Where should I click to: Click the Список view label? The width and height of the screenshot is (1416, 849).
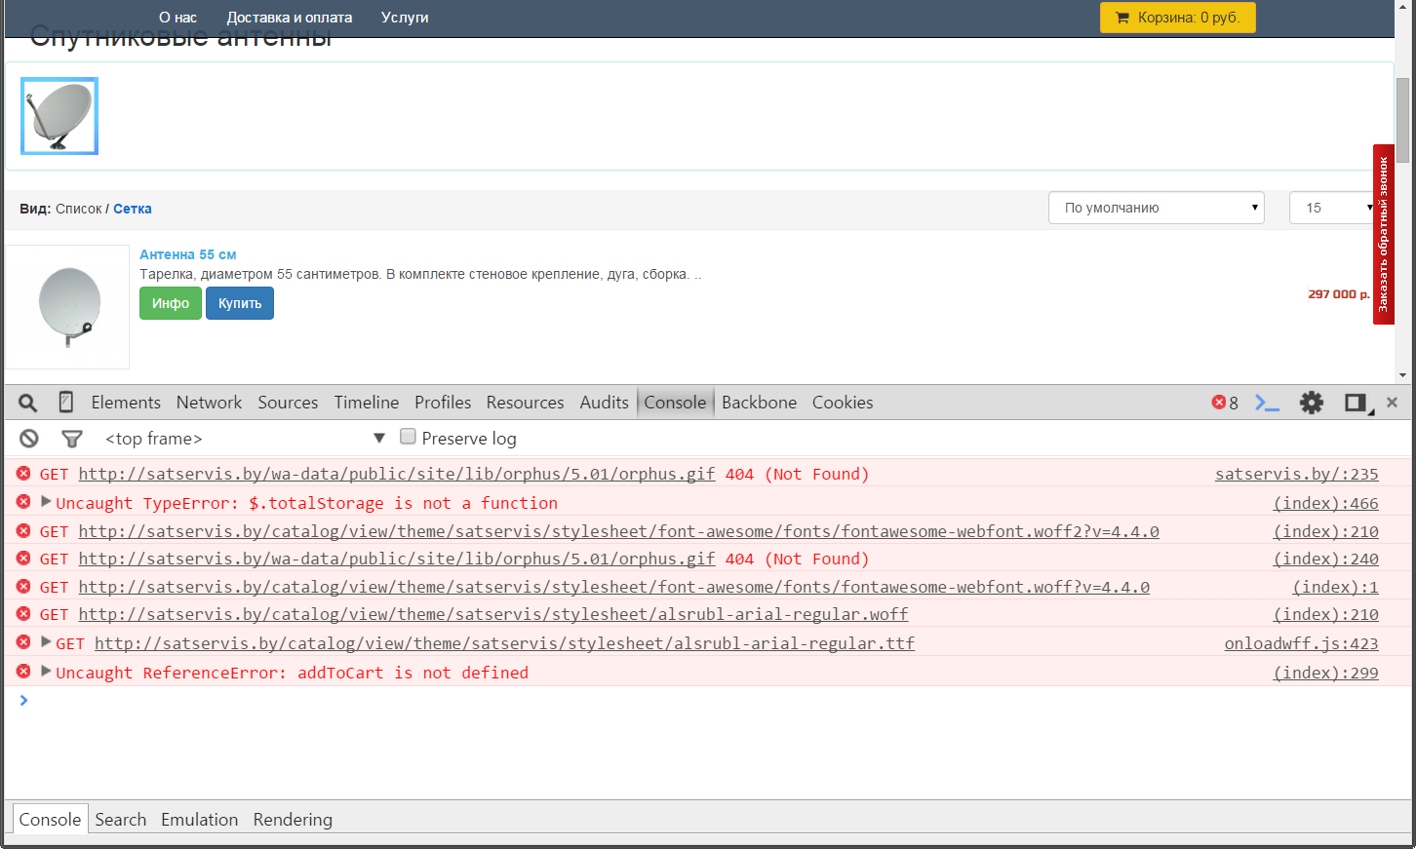79,209
